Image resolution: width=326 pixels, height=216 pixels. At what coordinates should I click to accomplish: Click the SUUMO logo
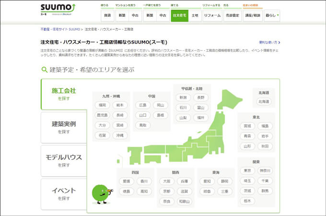[58, 9]
